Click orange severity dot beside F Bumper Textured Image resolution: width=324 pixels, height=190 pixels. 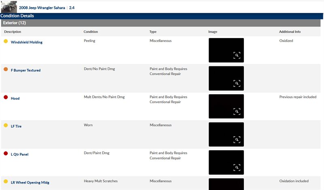6,70
